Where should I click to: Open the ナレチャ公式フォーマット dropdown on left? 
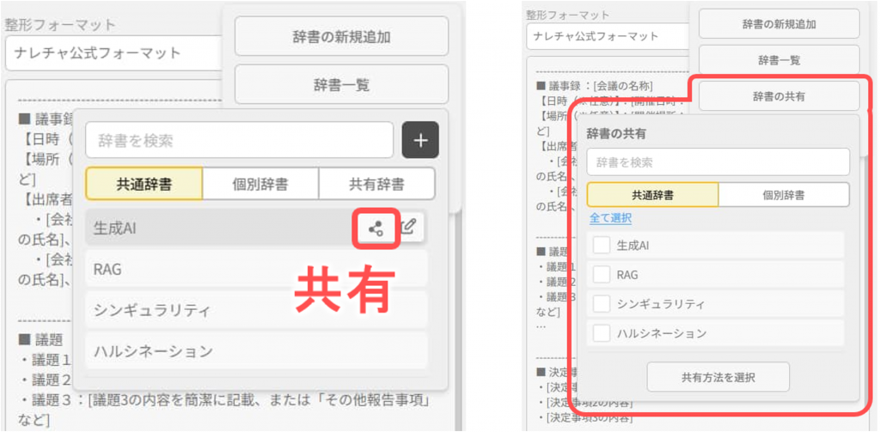pyautogui.click(x=113, y=53)
